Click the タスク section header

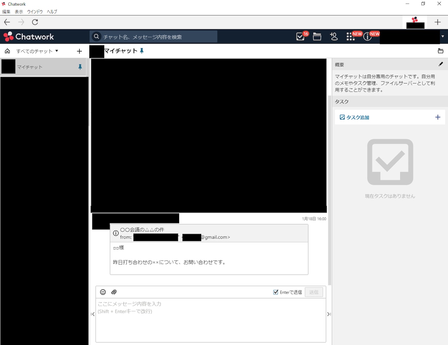click(x=390, y=102)
